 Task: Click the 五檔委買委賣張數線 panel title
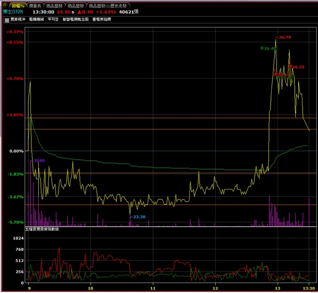pos(42,229)
